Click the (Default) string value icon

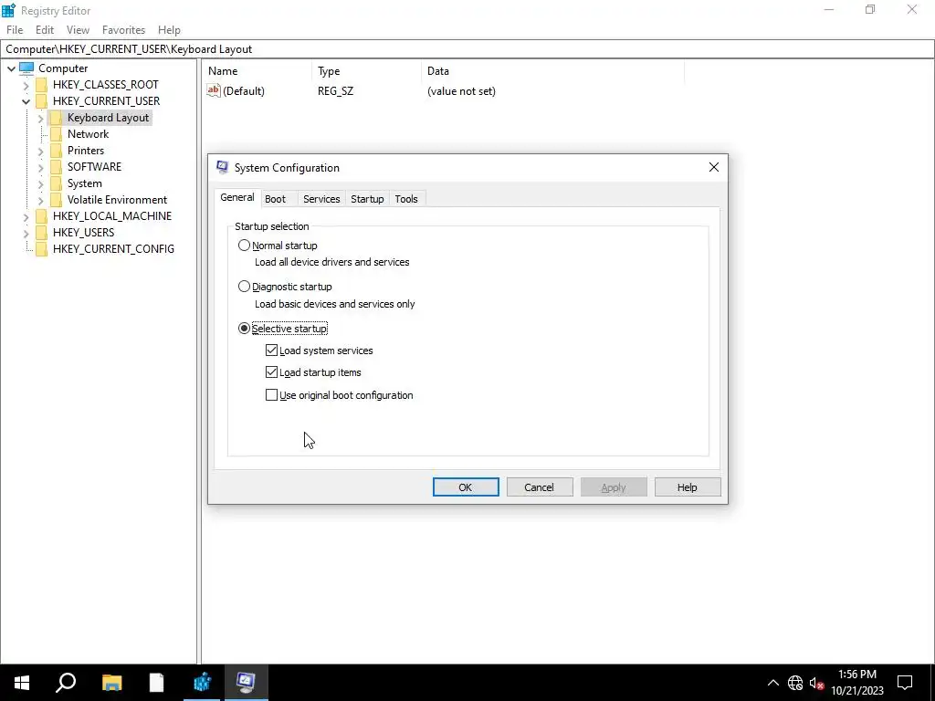coord(214,90)
